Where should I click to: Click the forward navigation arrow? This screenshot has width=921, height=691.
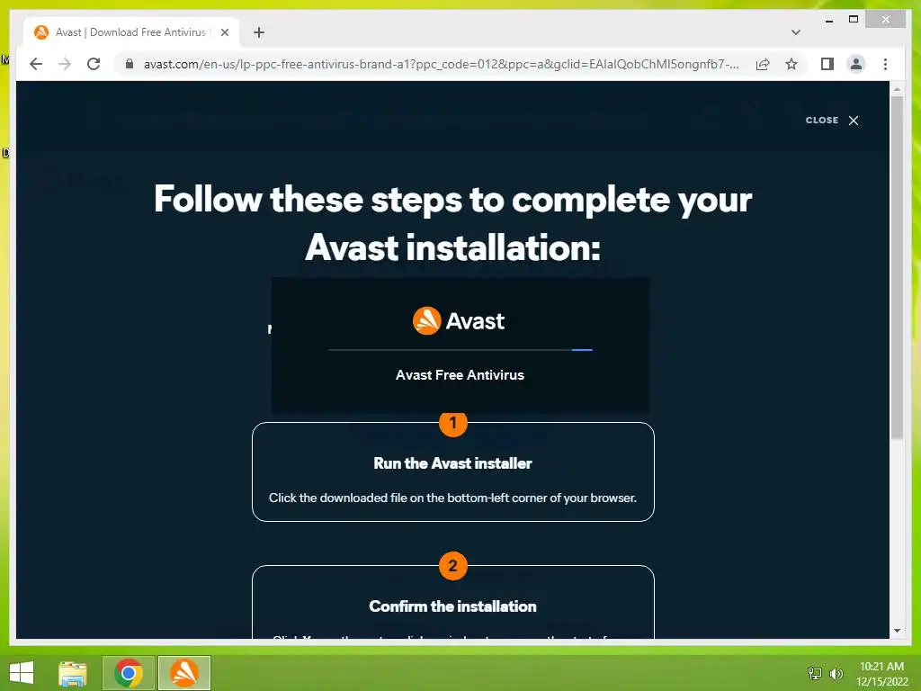click(65, 64)
